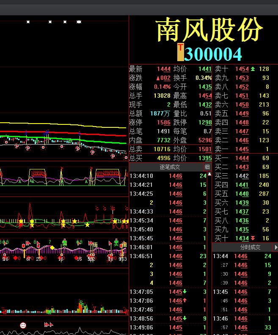Click the 最新 price value 1444
This screenshot has width=278, height=335.
point(164,69)
